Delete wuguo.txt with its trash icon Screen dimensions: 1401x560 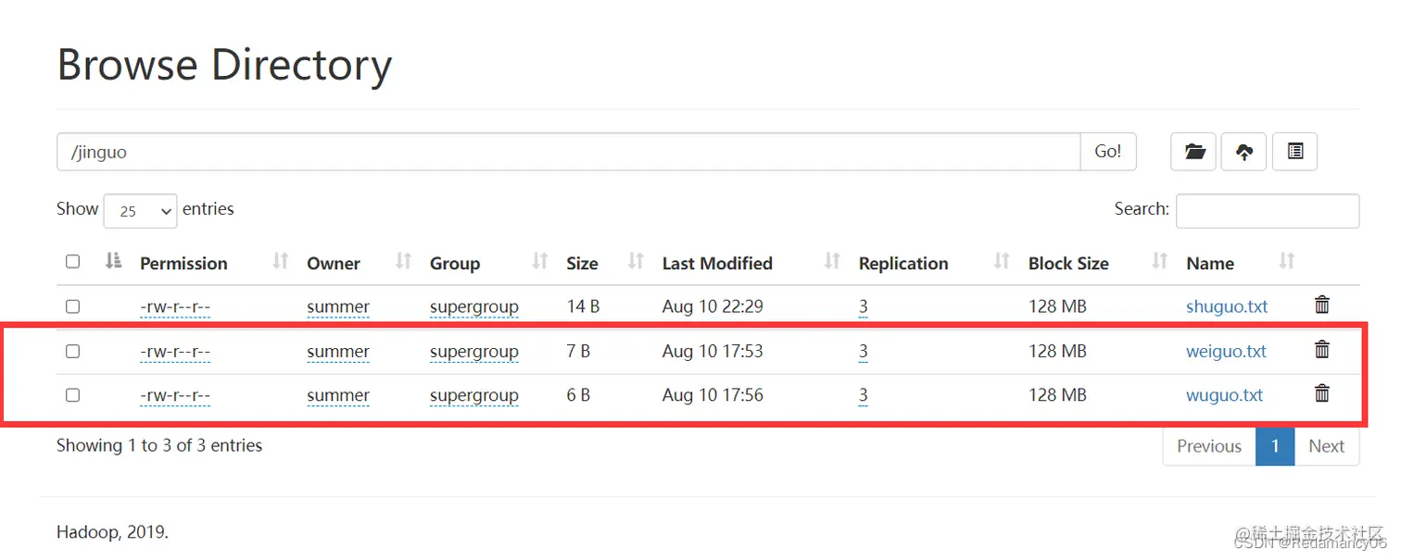tap(1322, 393)
